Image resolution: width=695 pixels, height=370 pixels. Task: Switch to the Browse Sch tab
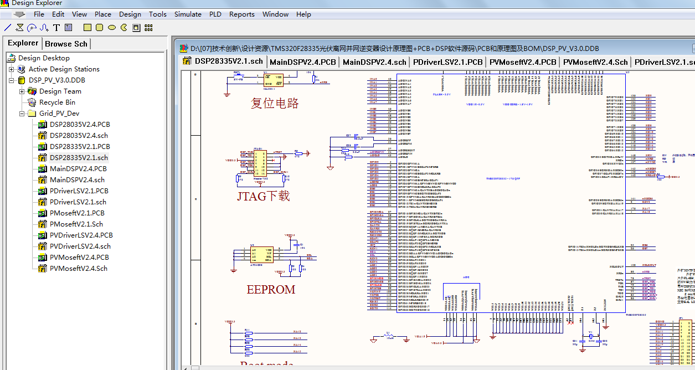tap(66, 44)
